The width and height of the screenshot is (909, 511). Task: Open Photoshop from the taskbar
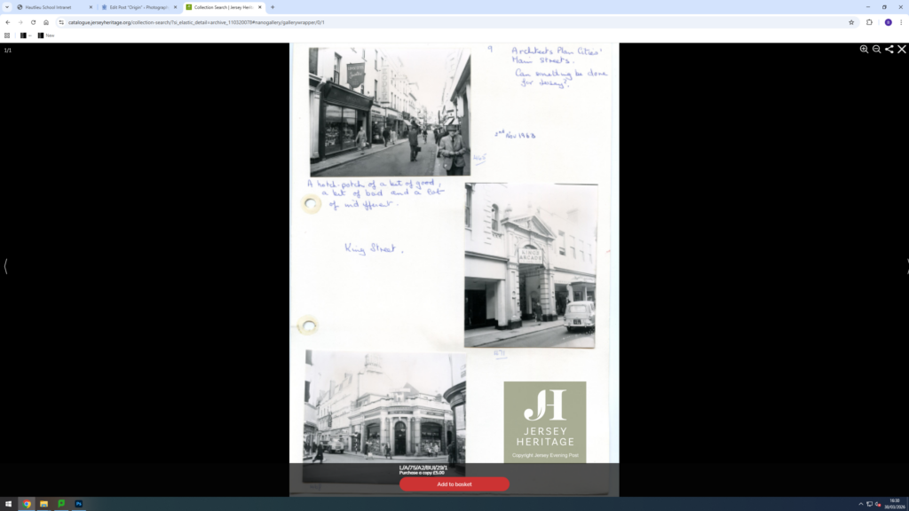(x=78, y=504)
